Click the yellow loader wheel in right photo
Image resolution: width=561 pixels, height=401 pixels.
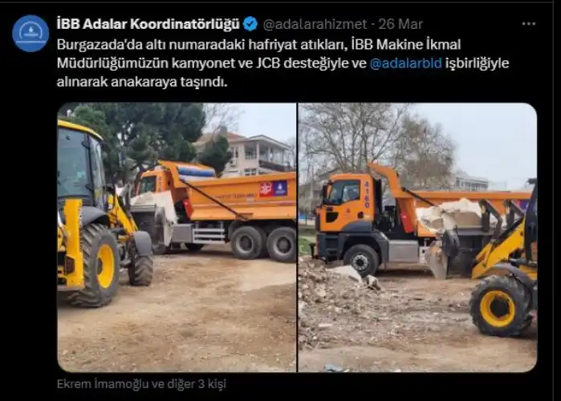click(x=498, y=306)
